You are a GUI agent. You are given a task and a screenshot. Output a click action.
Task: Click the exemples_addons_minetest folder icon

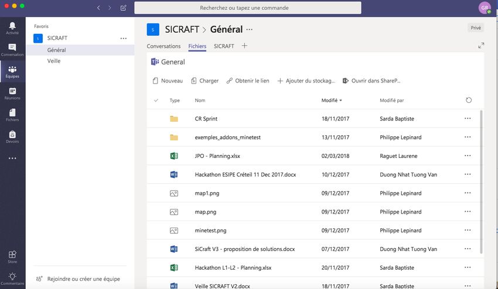point(174,137)
